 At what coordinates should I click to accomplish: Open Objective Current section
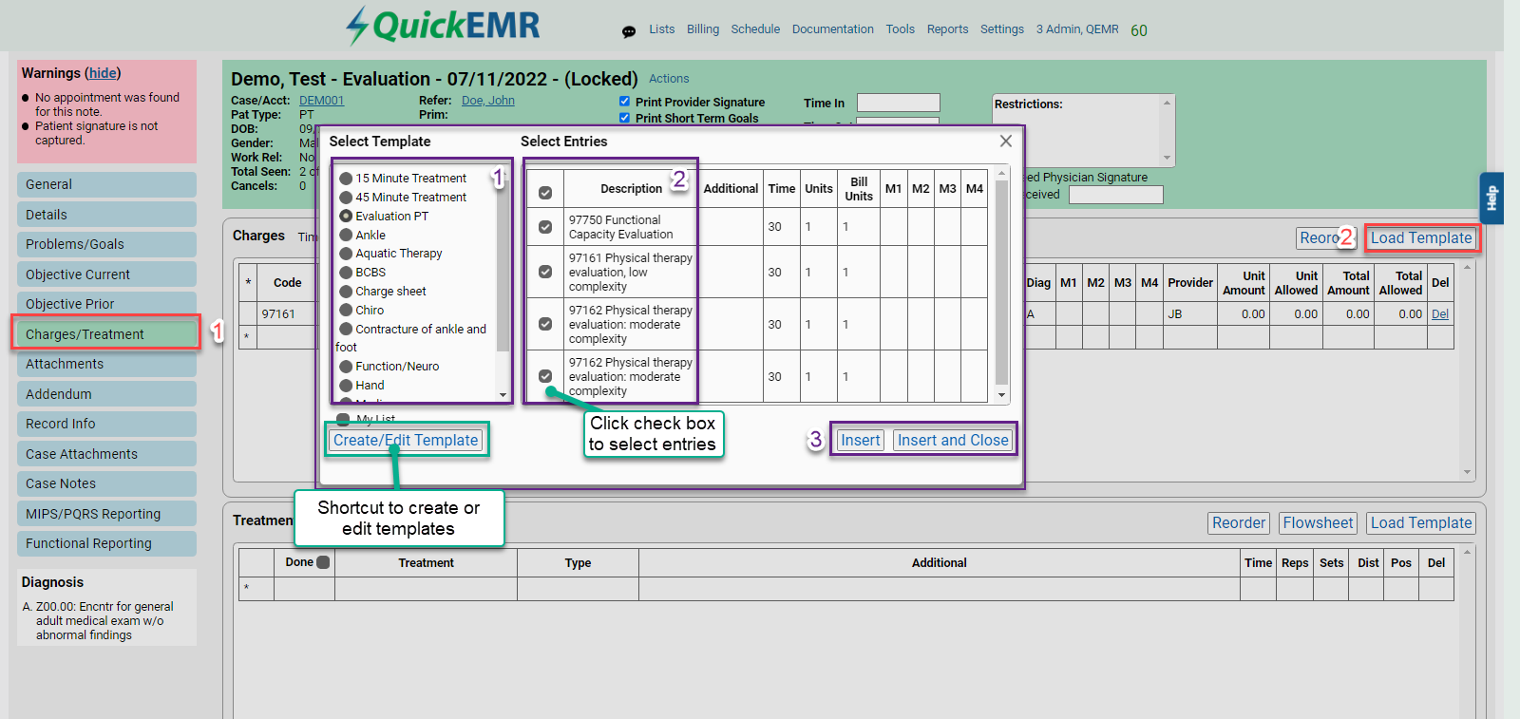click(x=106, y=274)
